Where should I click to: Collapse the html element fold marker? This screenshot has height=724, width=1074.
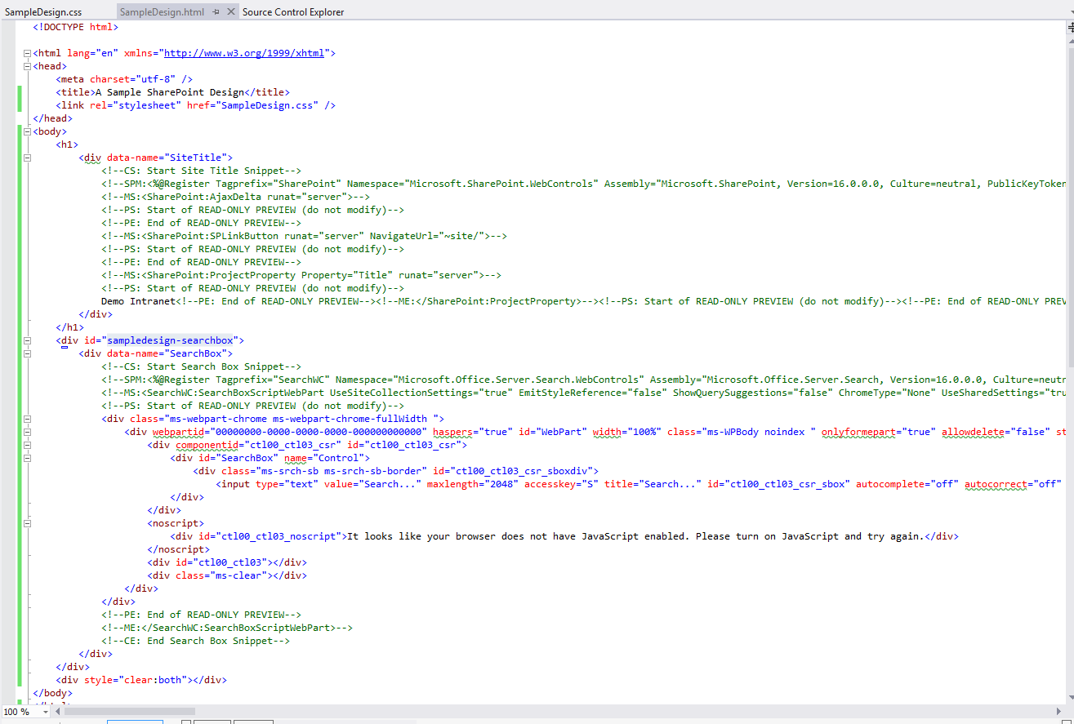[x=27, y=53]
